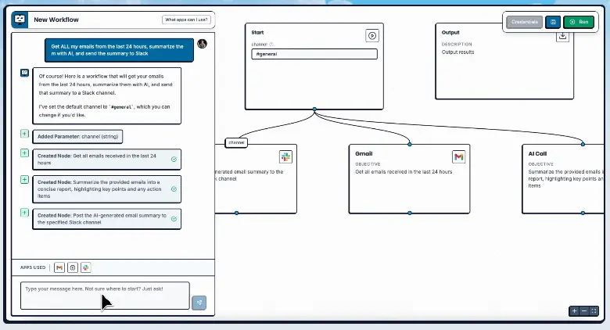Run the workflow with the green Run button
Image resolution: width=610 pixels, height=330 pixels.
tap(579, 22)
